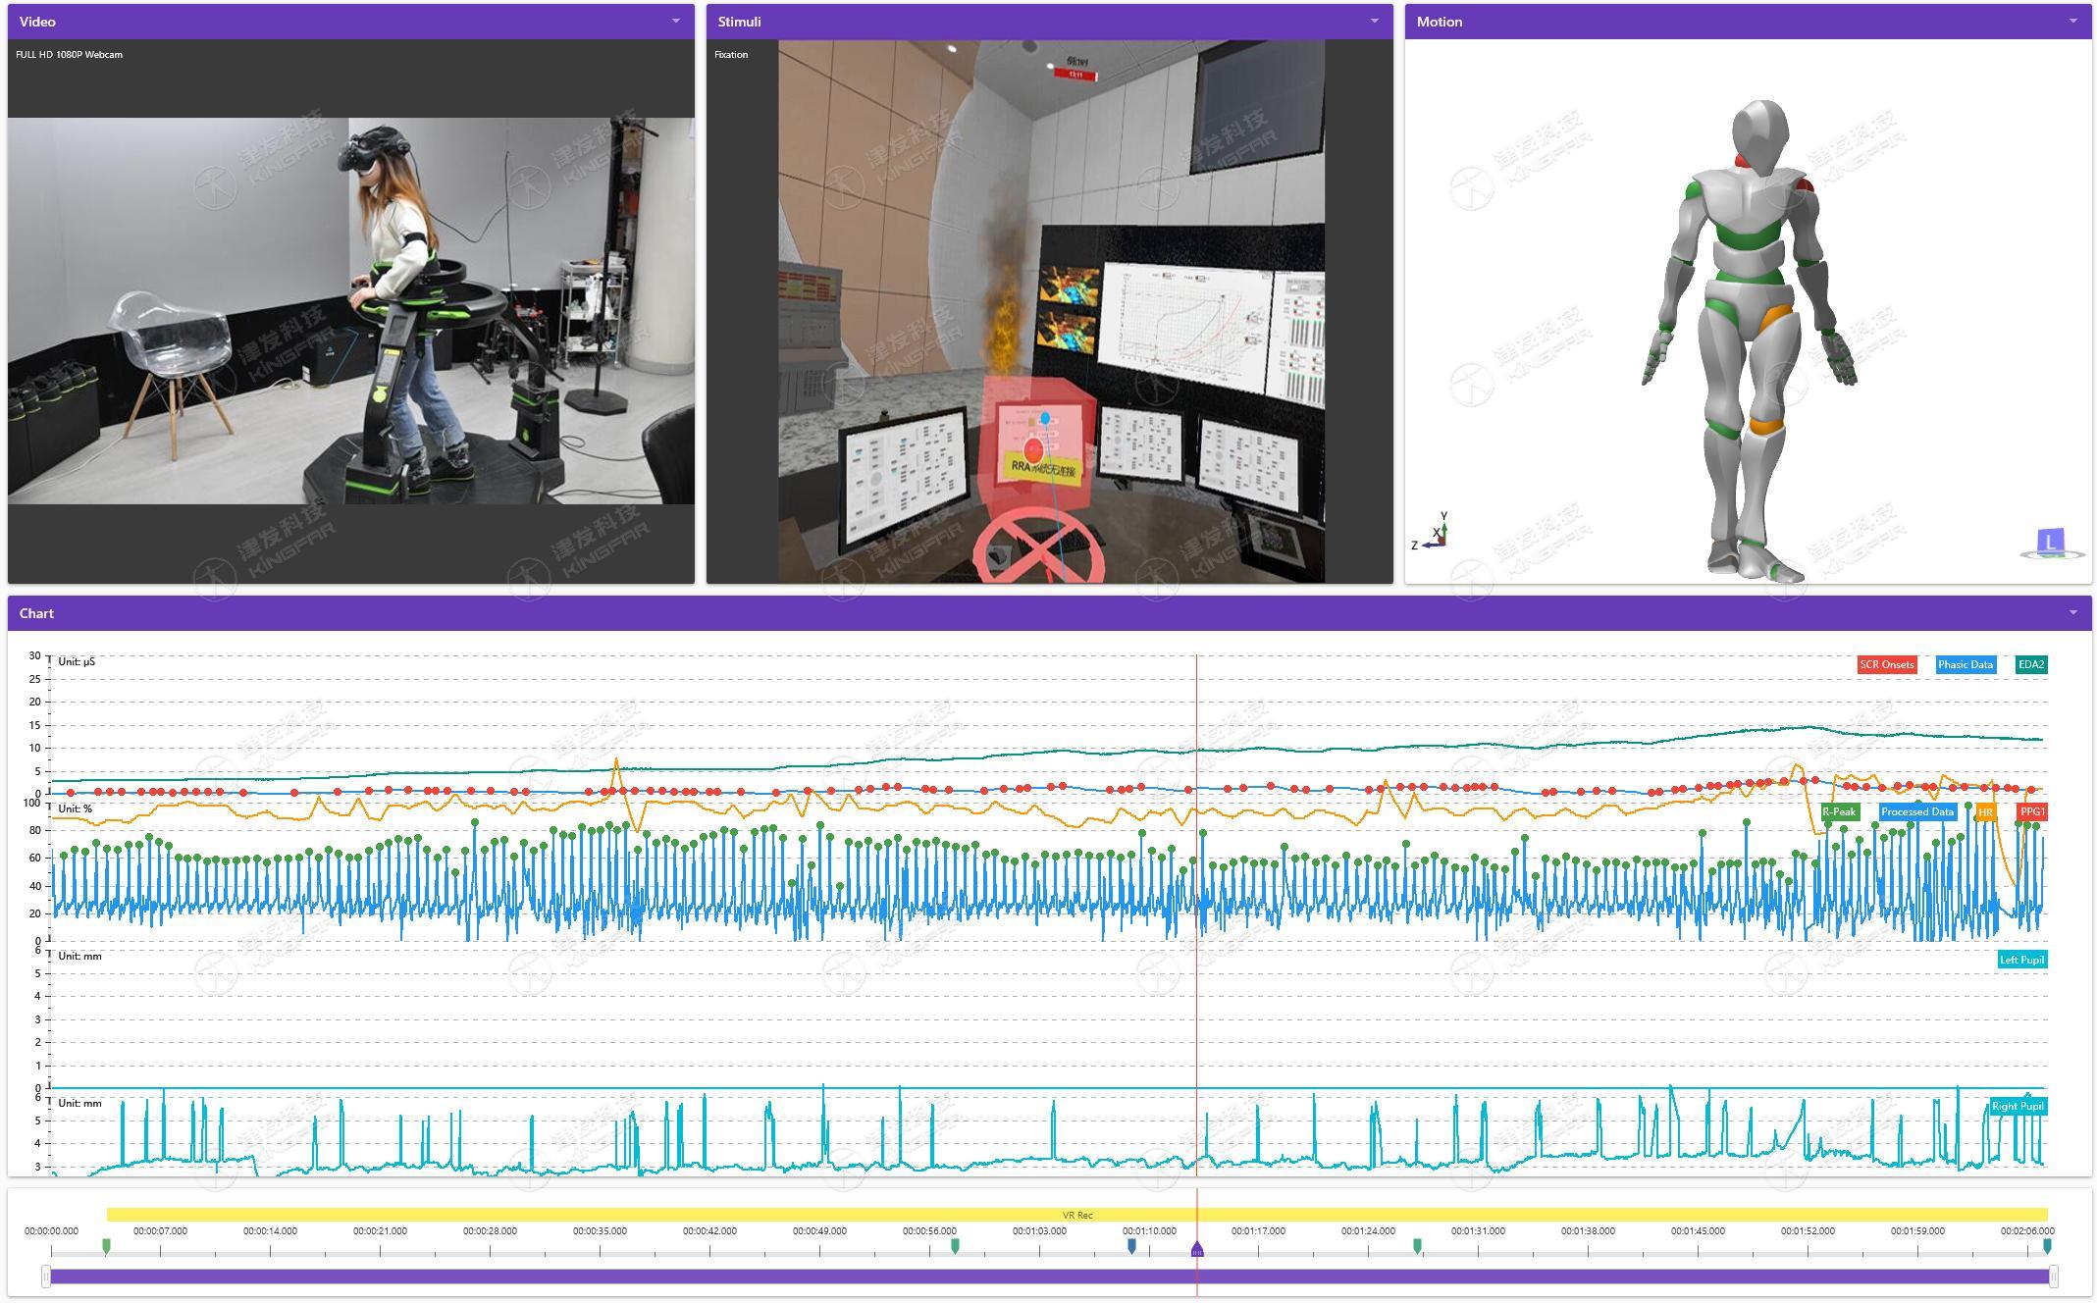Open the Motion panel dropdown menu

[x=2072, y=21]
